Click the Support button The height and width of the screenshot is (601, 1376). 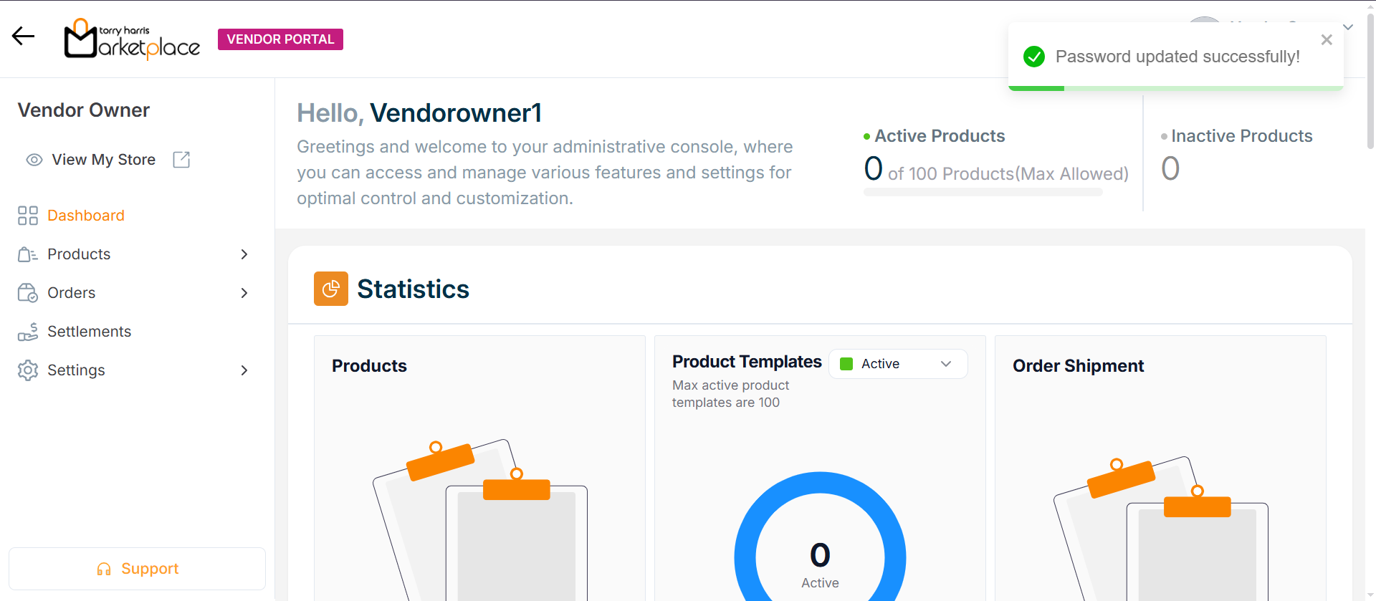137,569
